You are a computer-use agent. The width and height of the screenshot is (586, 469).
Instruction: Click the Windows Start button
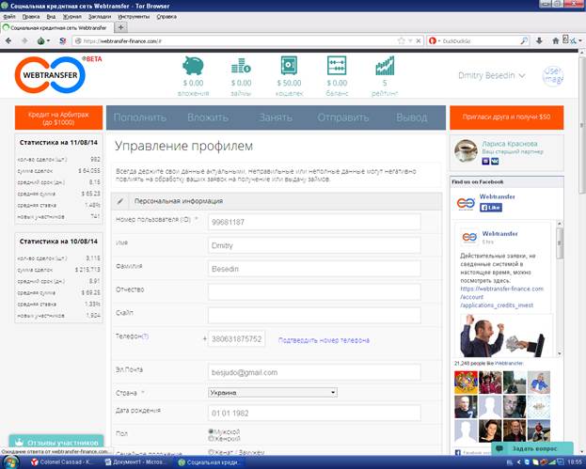(x=11, y=461)
